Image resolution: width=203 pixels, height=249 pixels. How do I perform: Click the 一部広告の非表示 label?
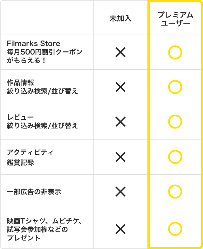[x=34, y=192]
